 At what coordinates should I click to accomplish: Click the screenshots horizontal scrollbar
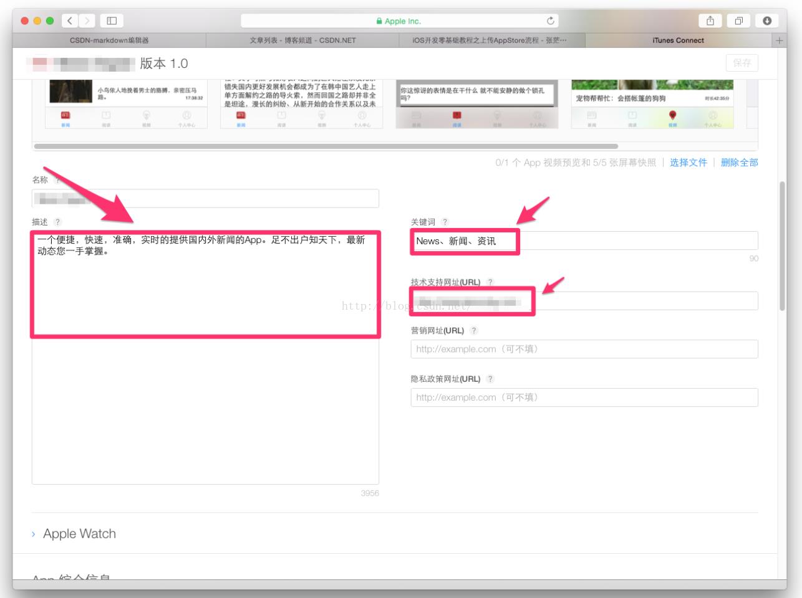326,146
